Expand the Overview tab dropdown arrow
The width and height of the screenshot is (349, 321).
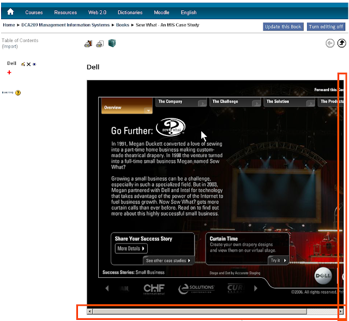(148, 110)
